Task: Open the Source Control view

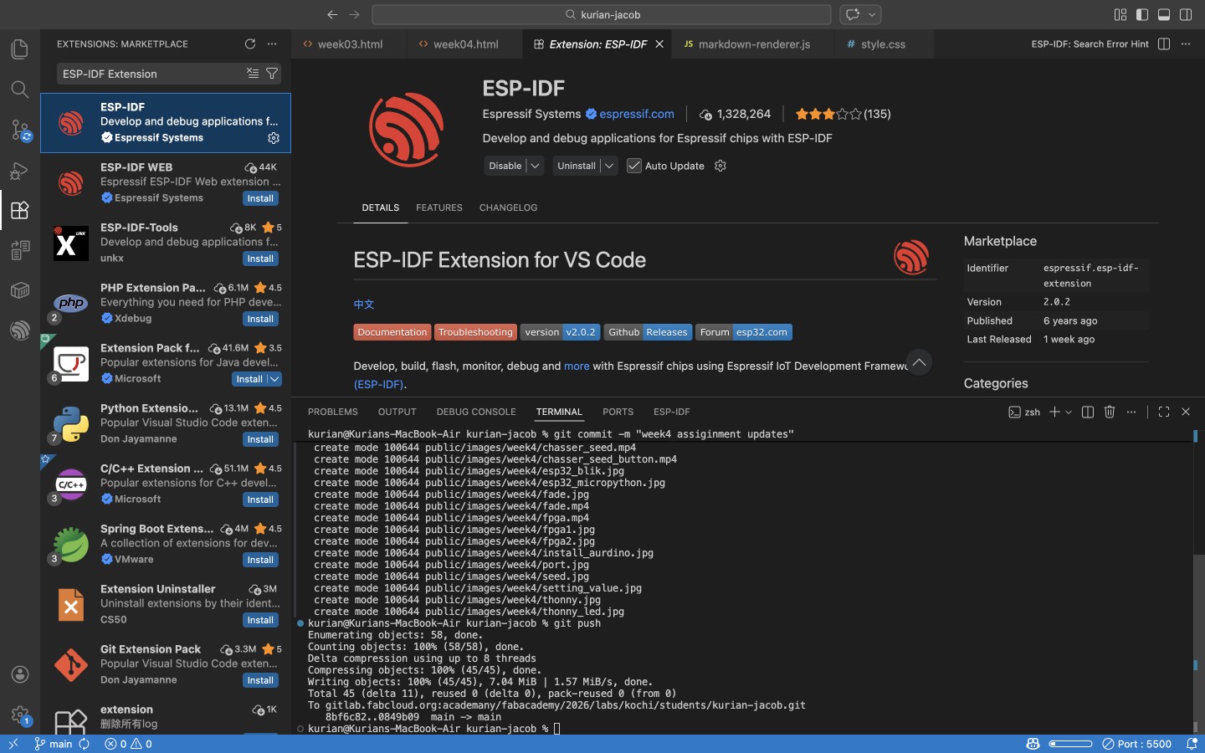Action: tap(20, 130)
